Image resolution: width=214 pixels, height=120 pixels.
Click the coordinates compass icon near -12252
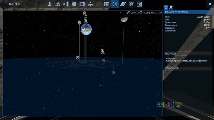click(x=141, y=13)
